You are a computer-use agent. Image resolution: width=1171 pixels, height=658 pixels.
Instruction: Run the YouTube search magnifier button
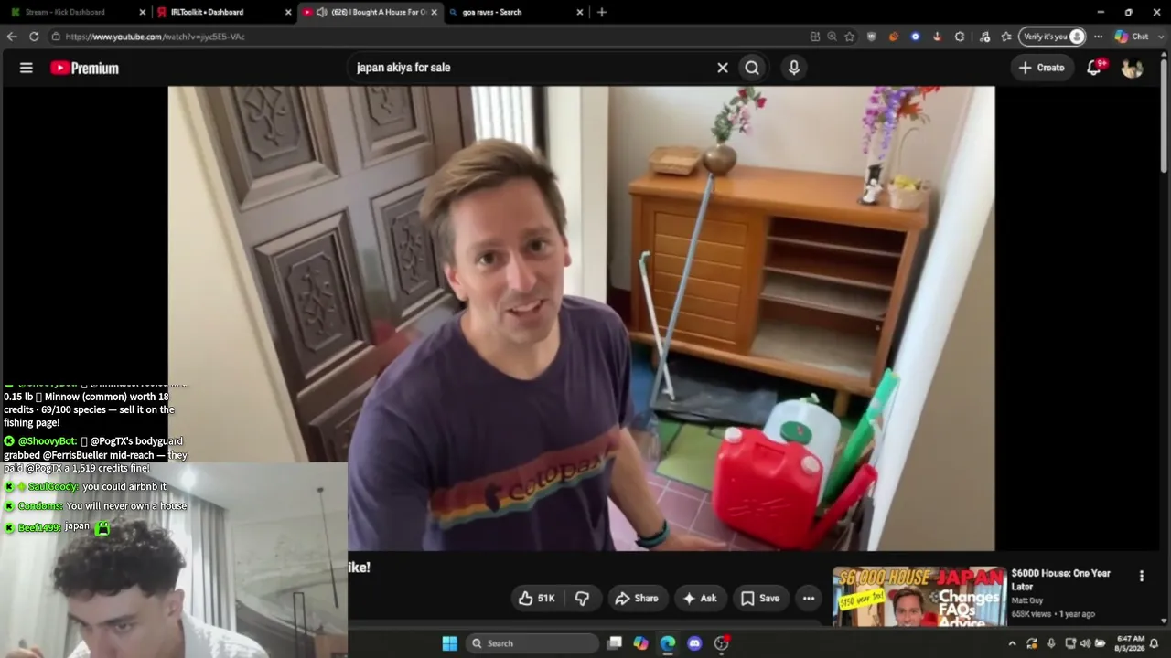tap(752, 68)
